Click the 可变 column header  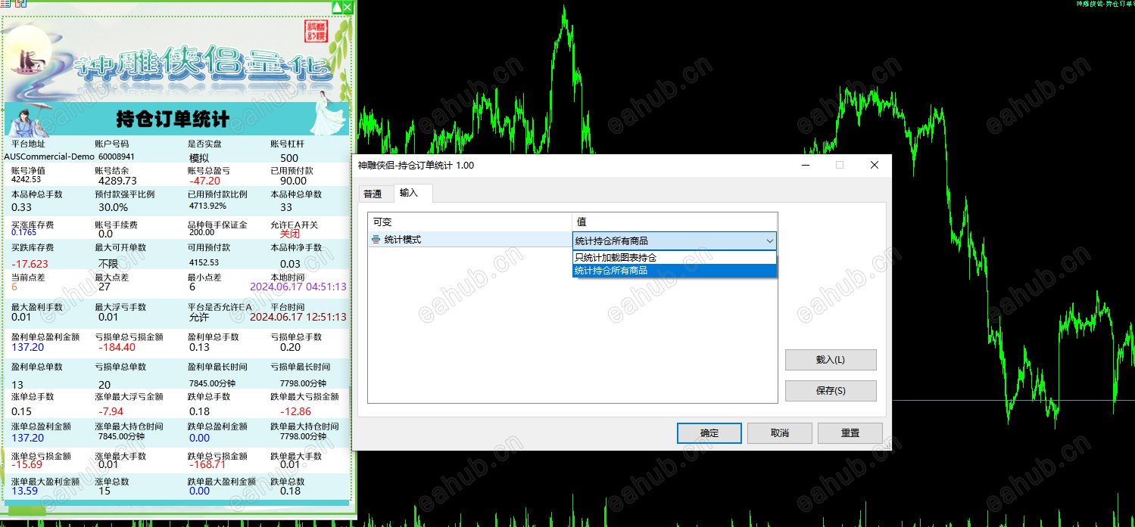[x=470, y=222]
